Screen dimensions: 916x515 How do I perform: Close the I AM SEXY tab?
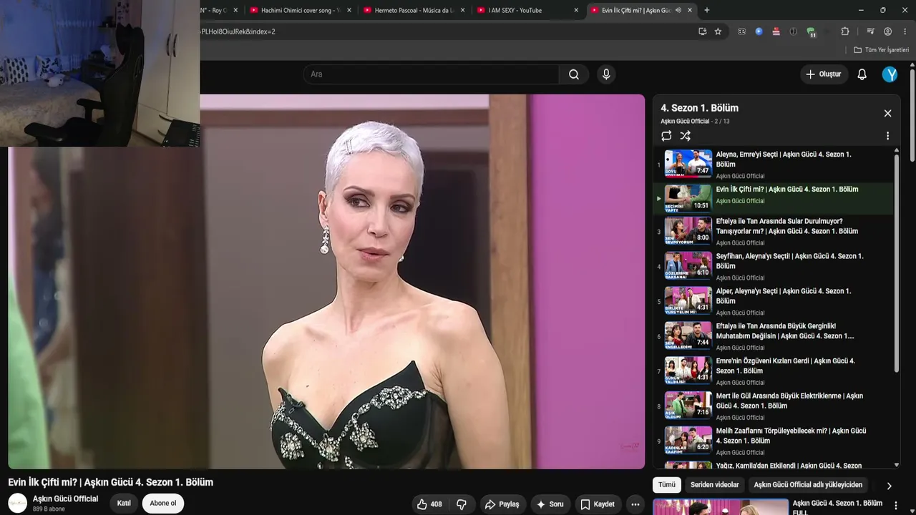[576, 11]
